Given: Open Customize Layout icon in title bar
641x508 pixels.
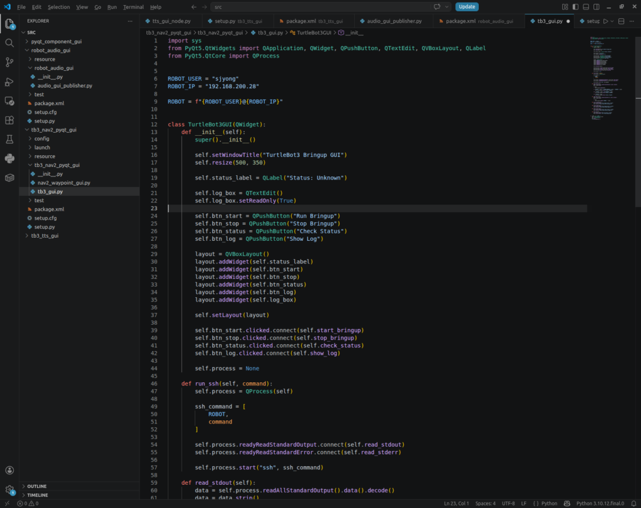Looking at the screenshot, I should pos(565,7).
